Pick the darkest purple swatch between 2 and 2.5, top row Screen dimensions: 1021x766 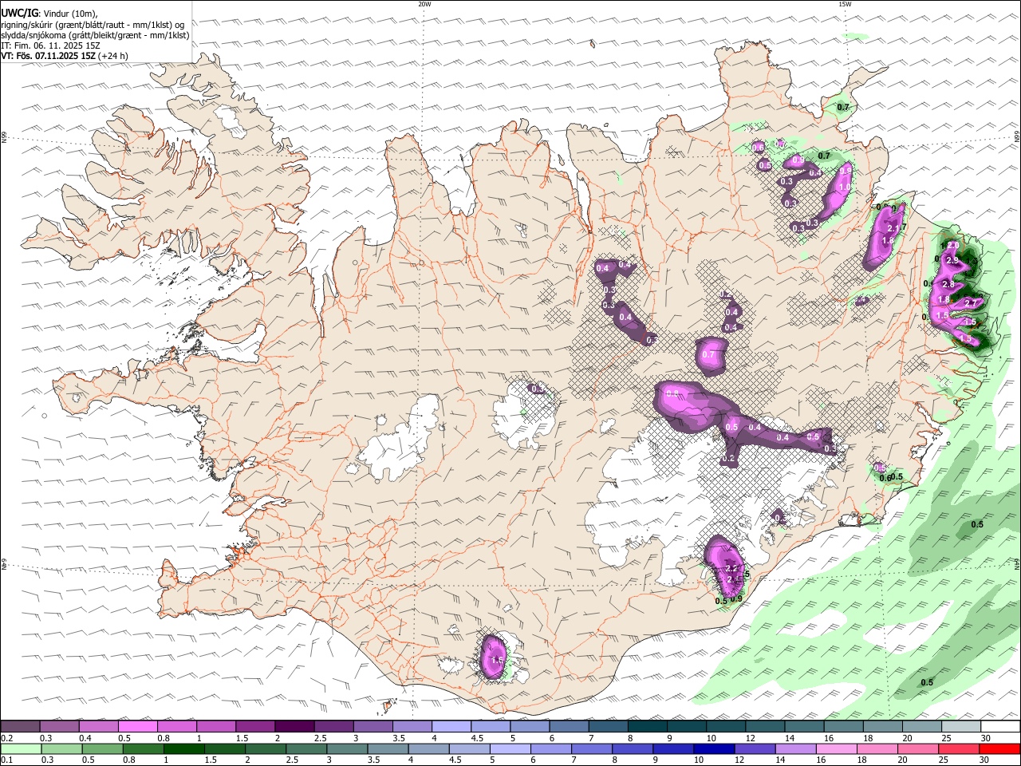(x=294, y=727)
